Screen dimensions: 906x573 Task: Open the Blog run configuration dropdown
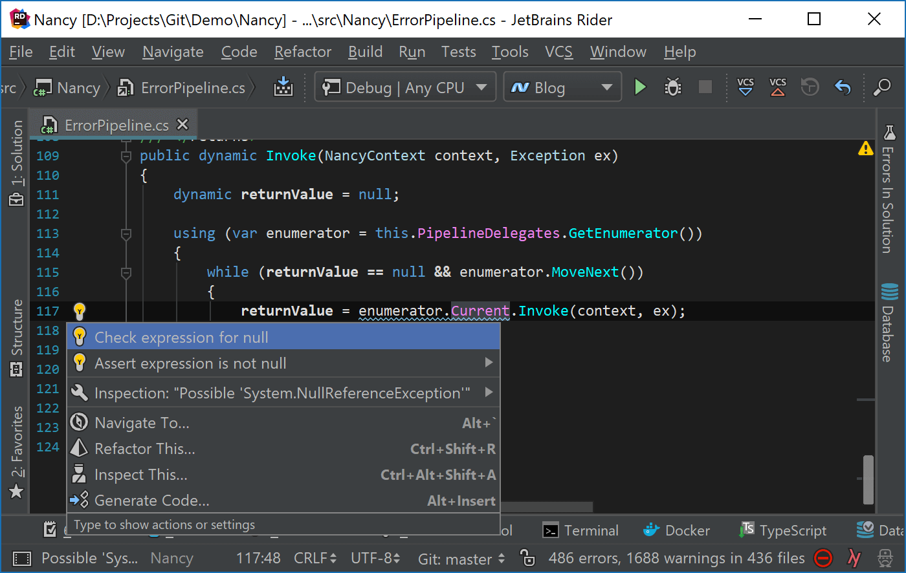click(562, 87)
